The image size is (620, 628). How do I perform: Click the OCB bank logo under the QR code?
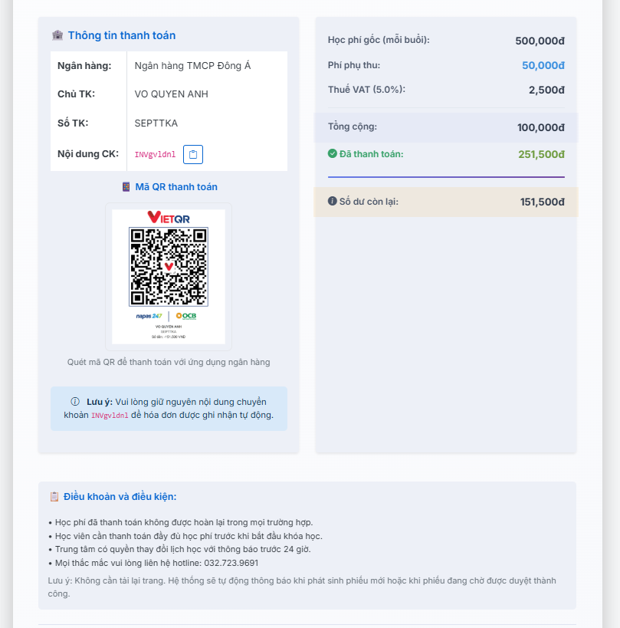point(186,315)
